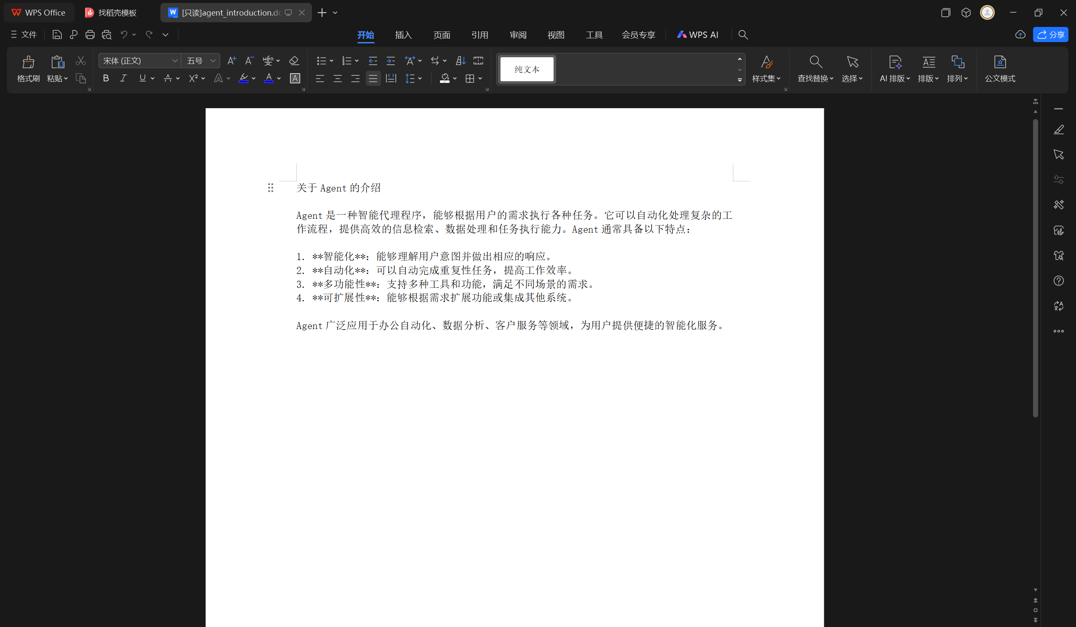Click the Save icon in quick access toolbar

57,35
